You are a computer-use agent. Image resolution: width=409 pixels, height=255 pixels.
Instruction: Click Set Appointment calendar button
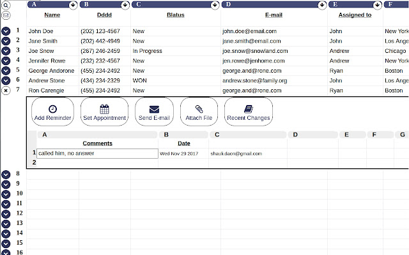(104, 112)
